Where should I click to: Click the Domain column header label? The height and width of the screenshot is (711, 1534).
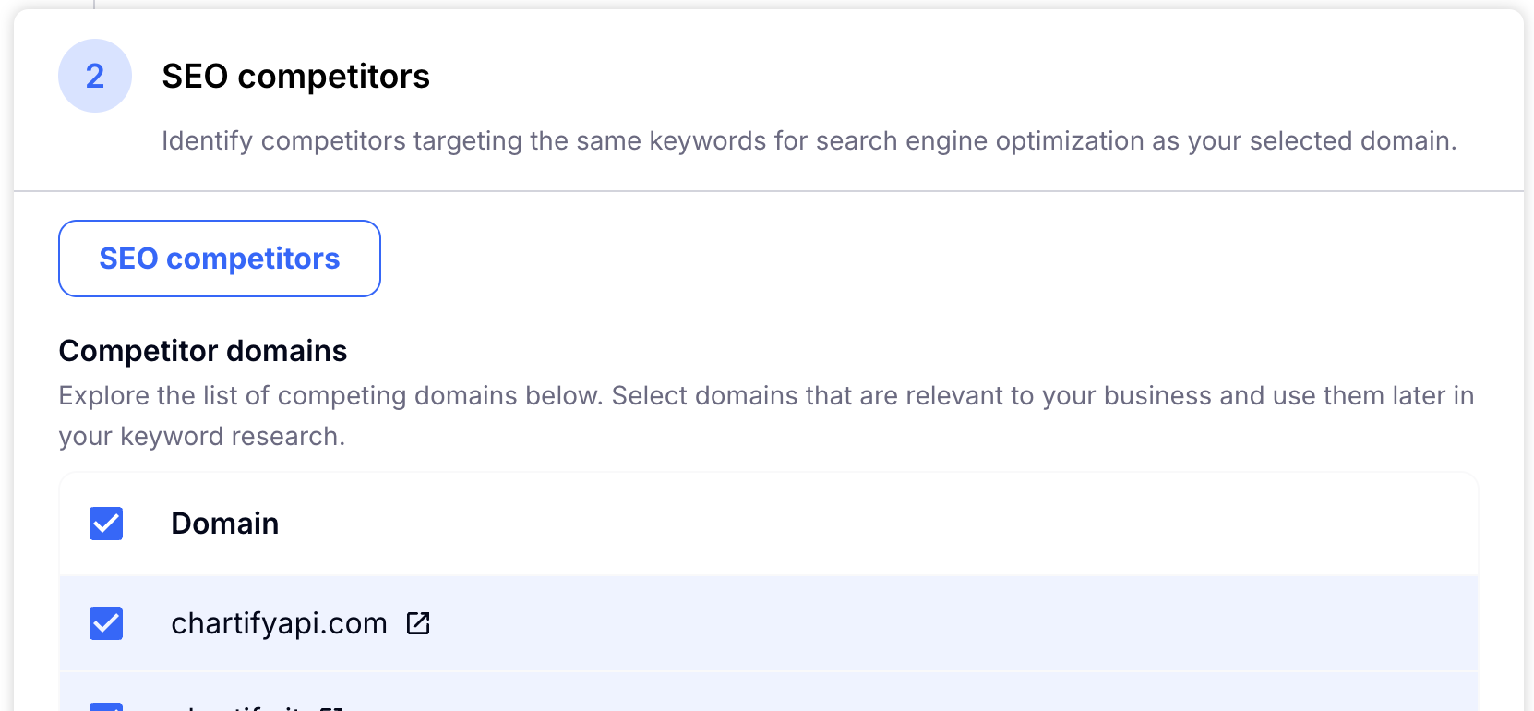coord(224,524)
